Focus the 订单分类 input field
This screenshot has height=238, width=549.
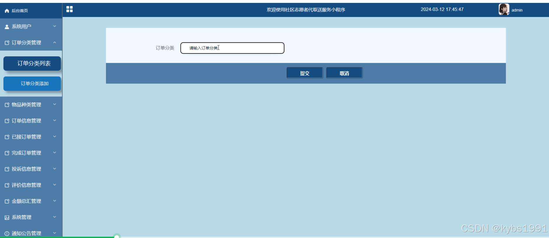[232, 48]
